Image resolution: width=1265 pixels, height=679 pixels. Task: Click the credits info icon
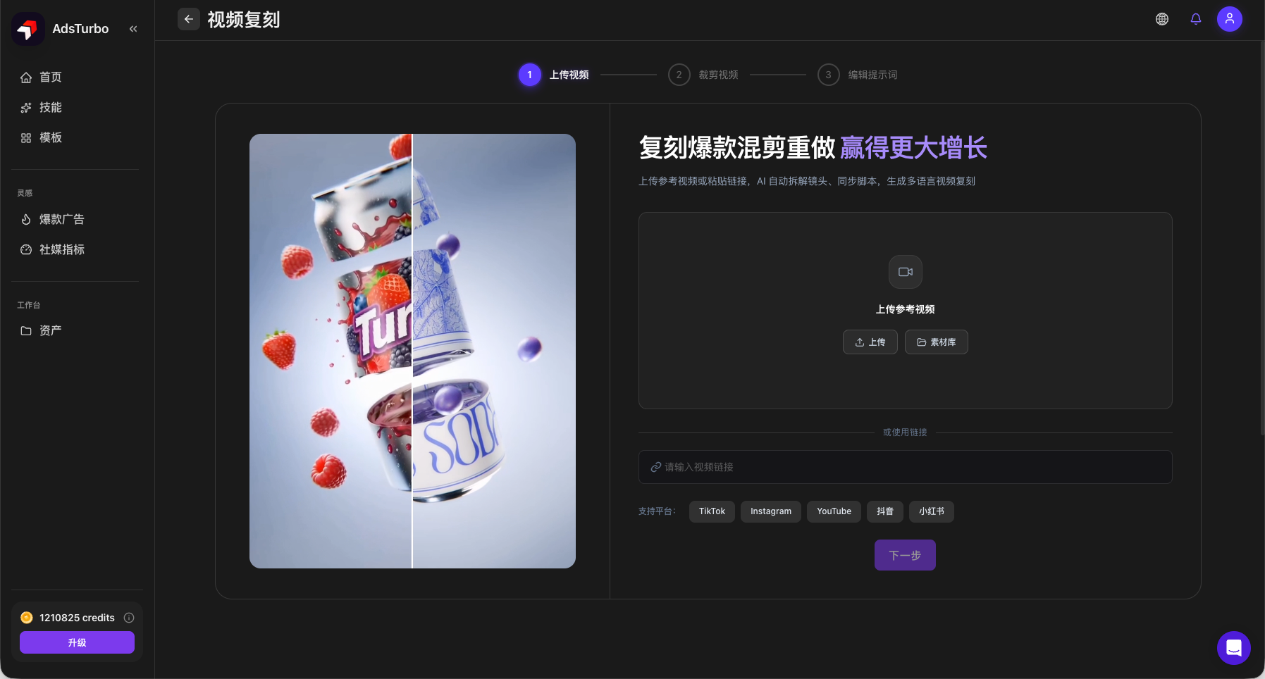(129, 618)
